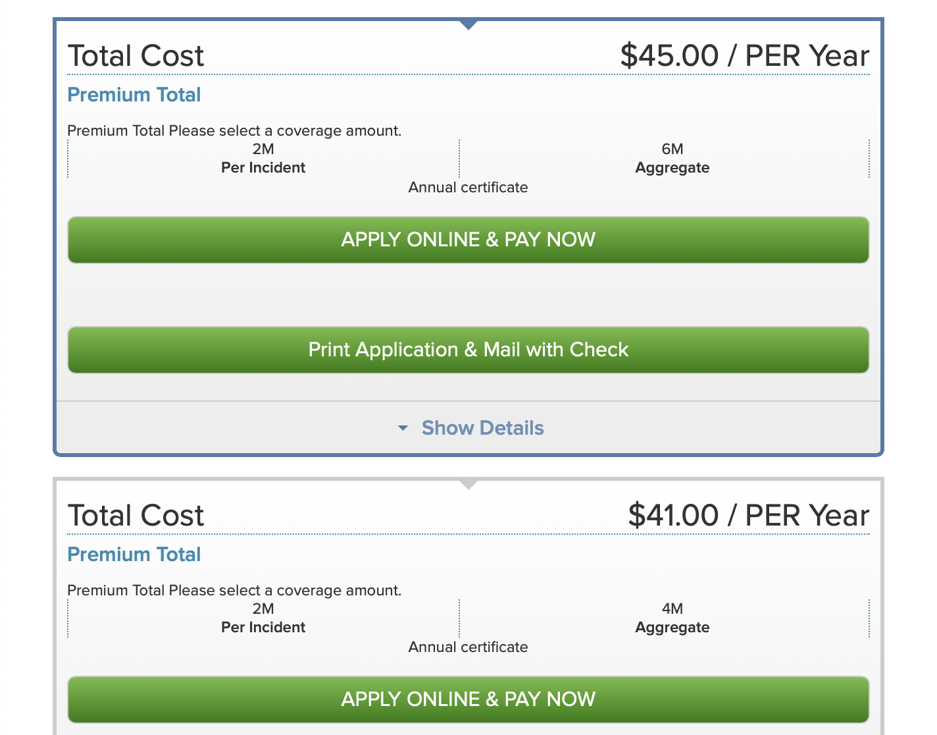Viewport: 937px width, 735px height.
Task: Click Annual certificate label under 6M Aggregate
Action: pos(468,188)
